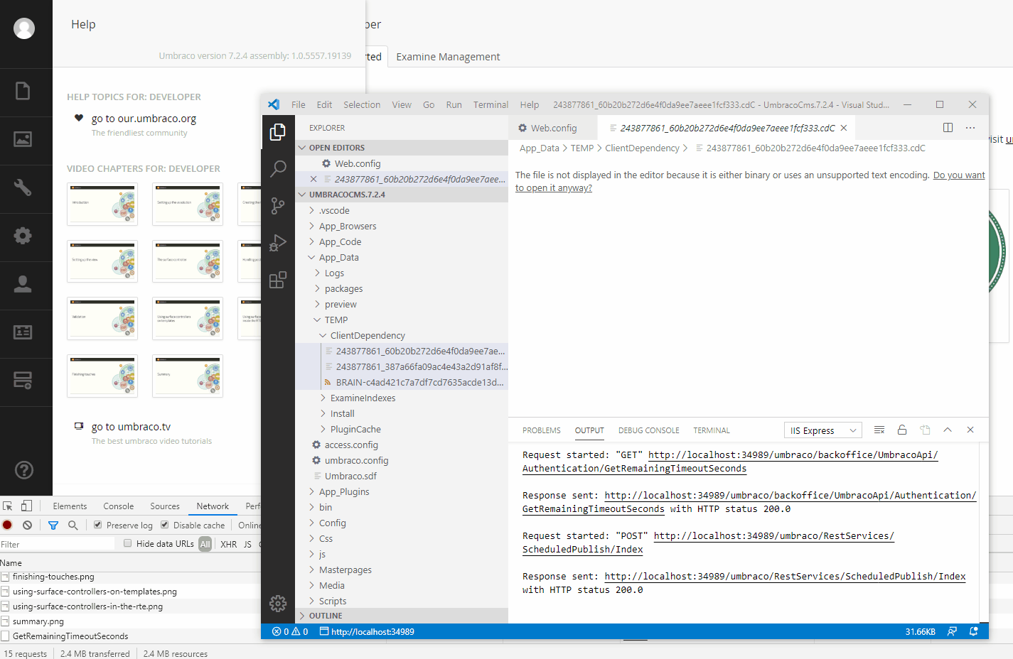1013x659 pixels.
Task: Open the Extensions view icon
Action: (278, 280)
